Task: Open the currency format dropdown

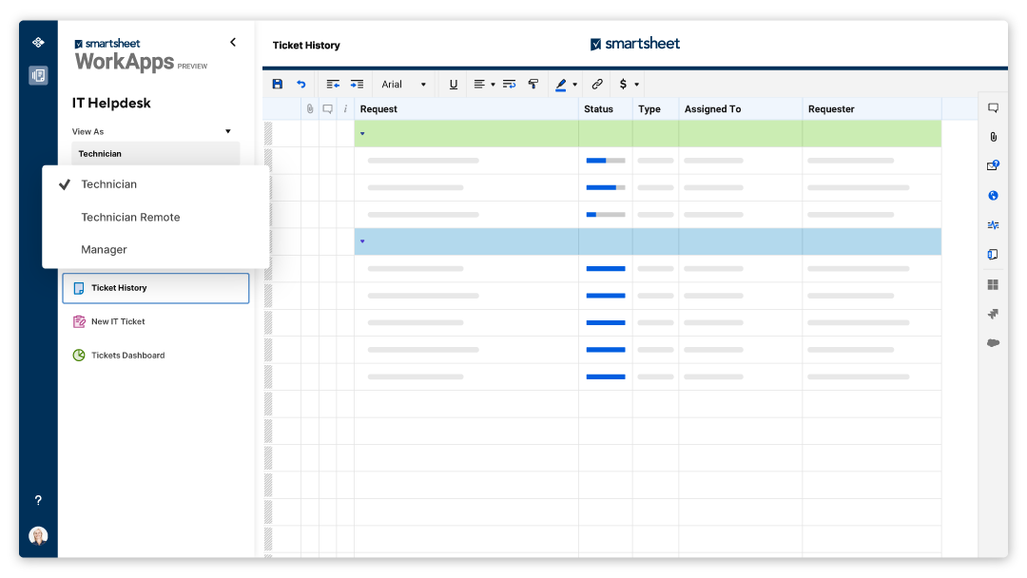Action: click(629, 85)
